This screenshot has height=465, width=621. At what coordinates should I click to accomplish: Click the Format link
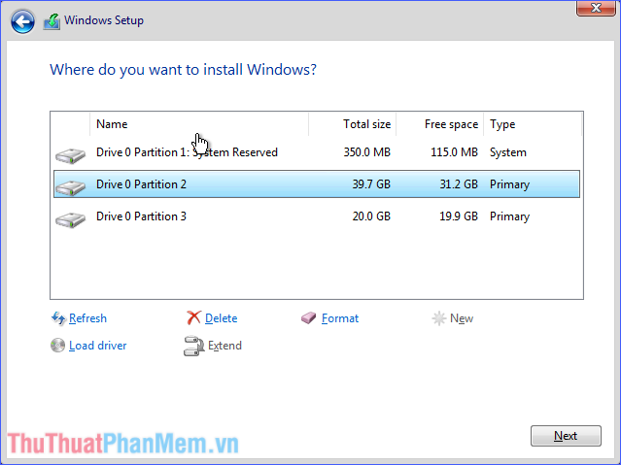point(340,318)
